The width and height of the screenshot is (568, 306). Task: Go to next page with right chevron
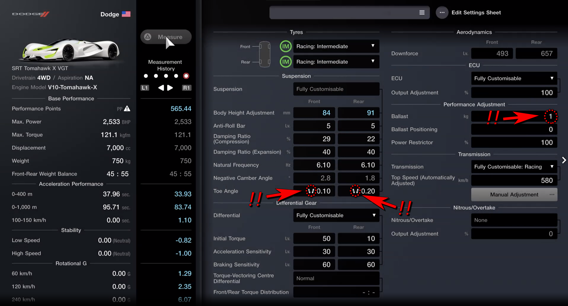[x=564, y=160]
